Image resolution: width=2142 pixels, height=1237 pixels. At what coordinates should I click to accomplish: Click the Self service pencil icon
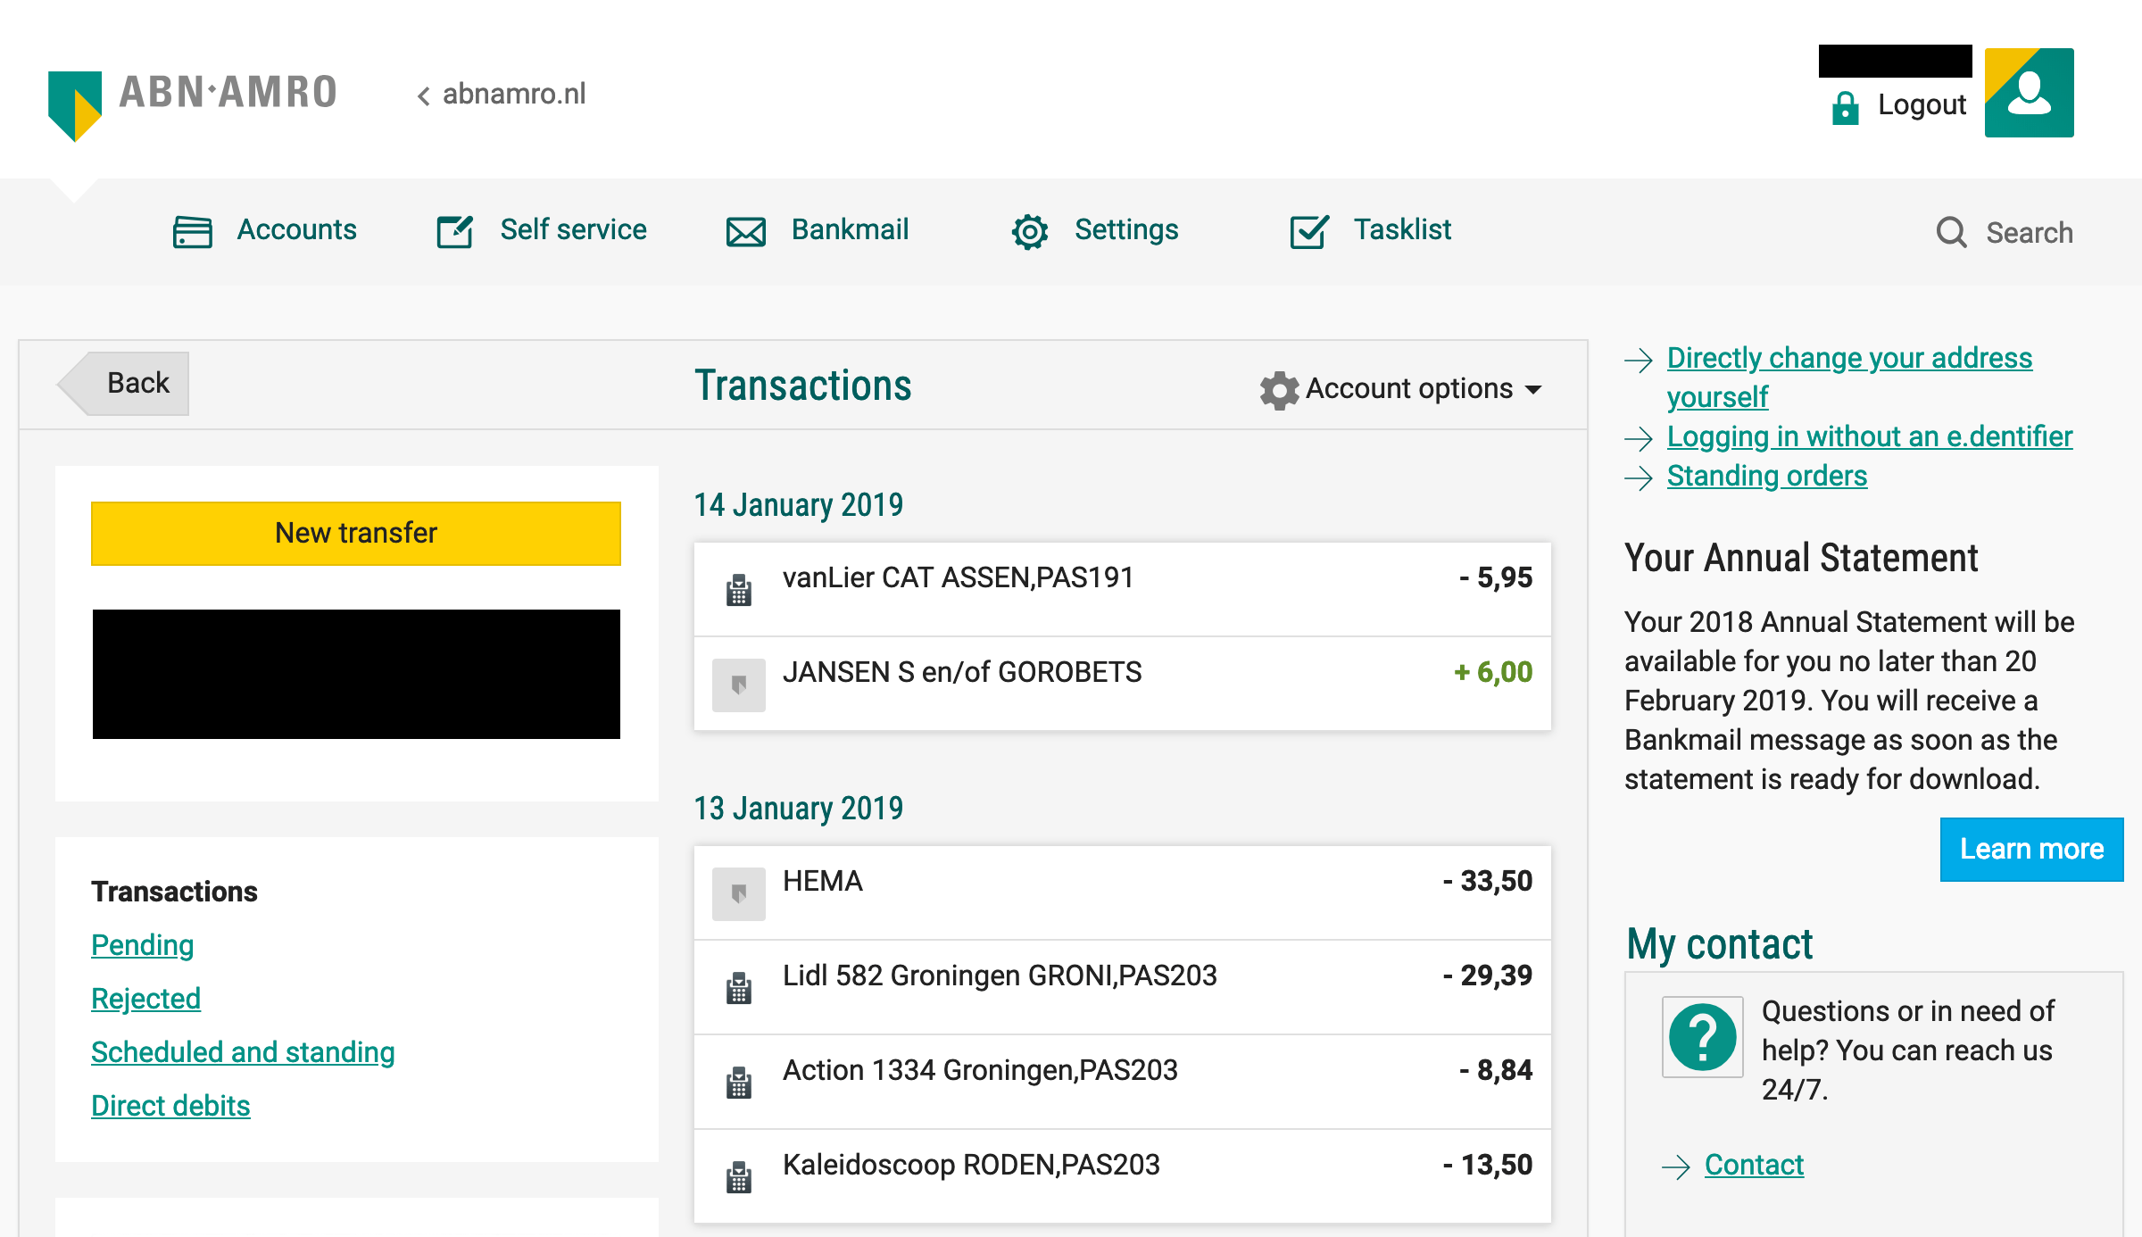pyautogui.click(x=455, y=232)
